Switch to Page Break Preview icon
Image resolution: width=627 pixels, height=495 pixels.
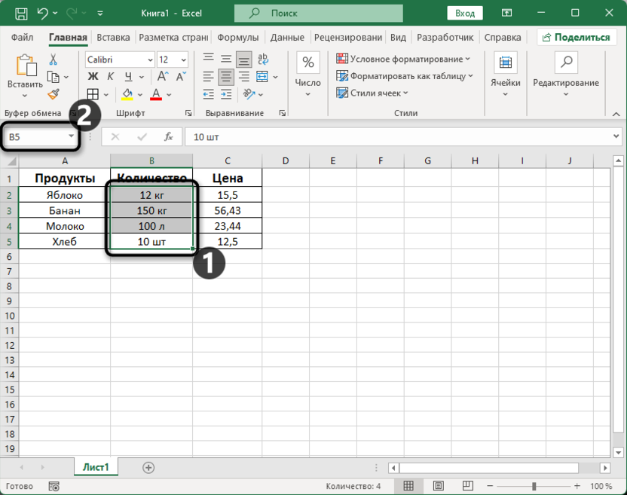467,486
